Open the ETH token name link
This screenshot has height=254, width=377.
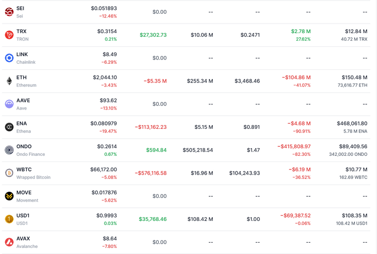tap(21, 77)
